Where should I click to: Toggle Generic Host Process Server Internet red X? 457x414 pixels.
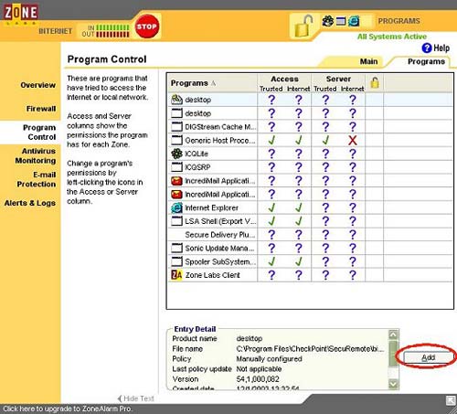pos(353,140)
